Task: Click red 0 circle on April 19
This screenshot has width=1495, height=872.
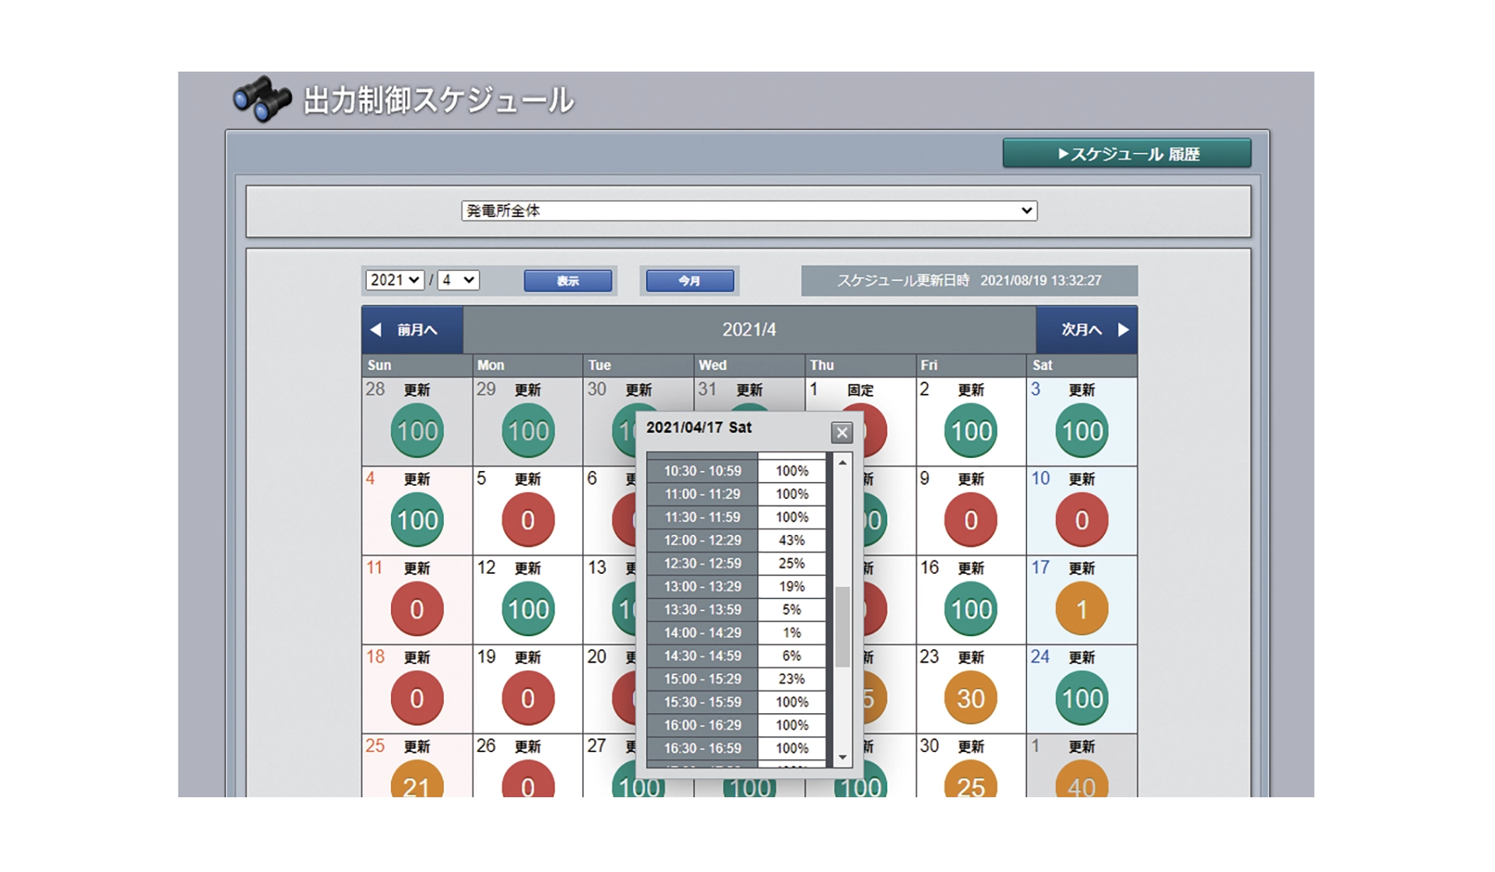Action: 527,698
